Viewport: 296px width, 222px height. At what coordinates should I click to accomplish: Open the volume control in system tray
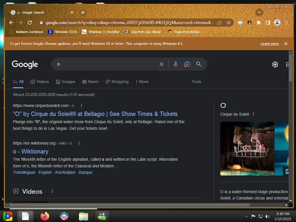[x=267, y=217]
